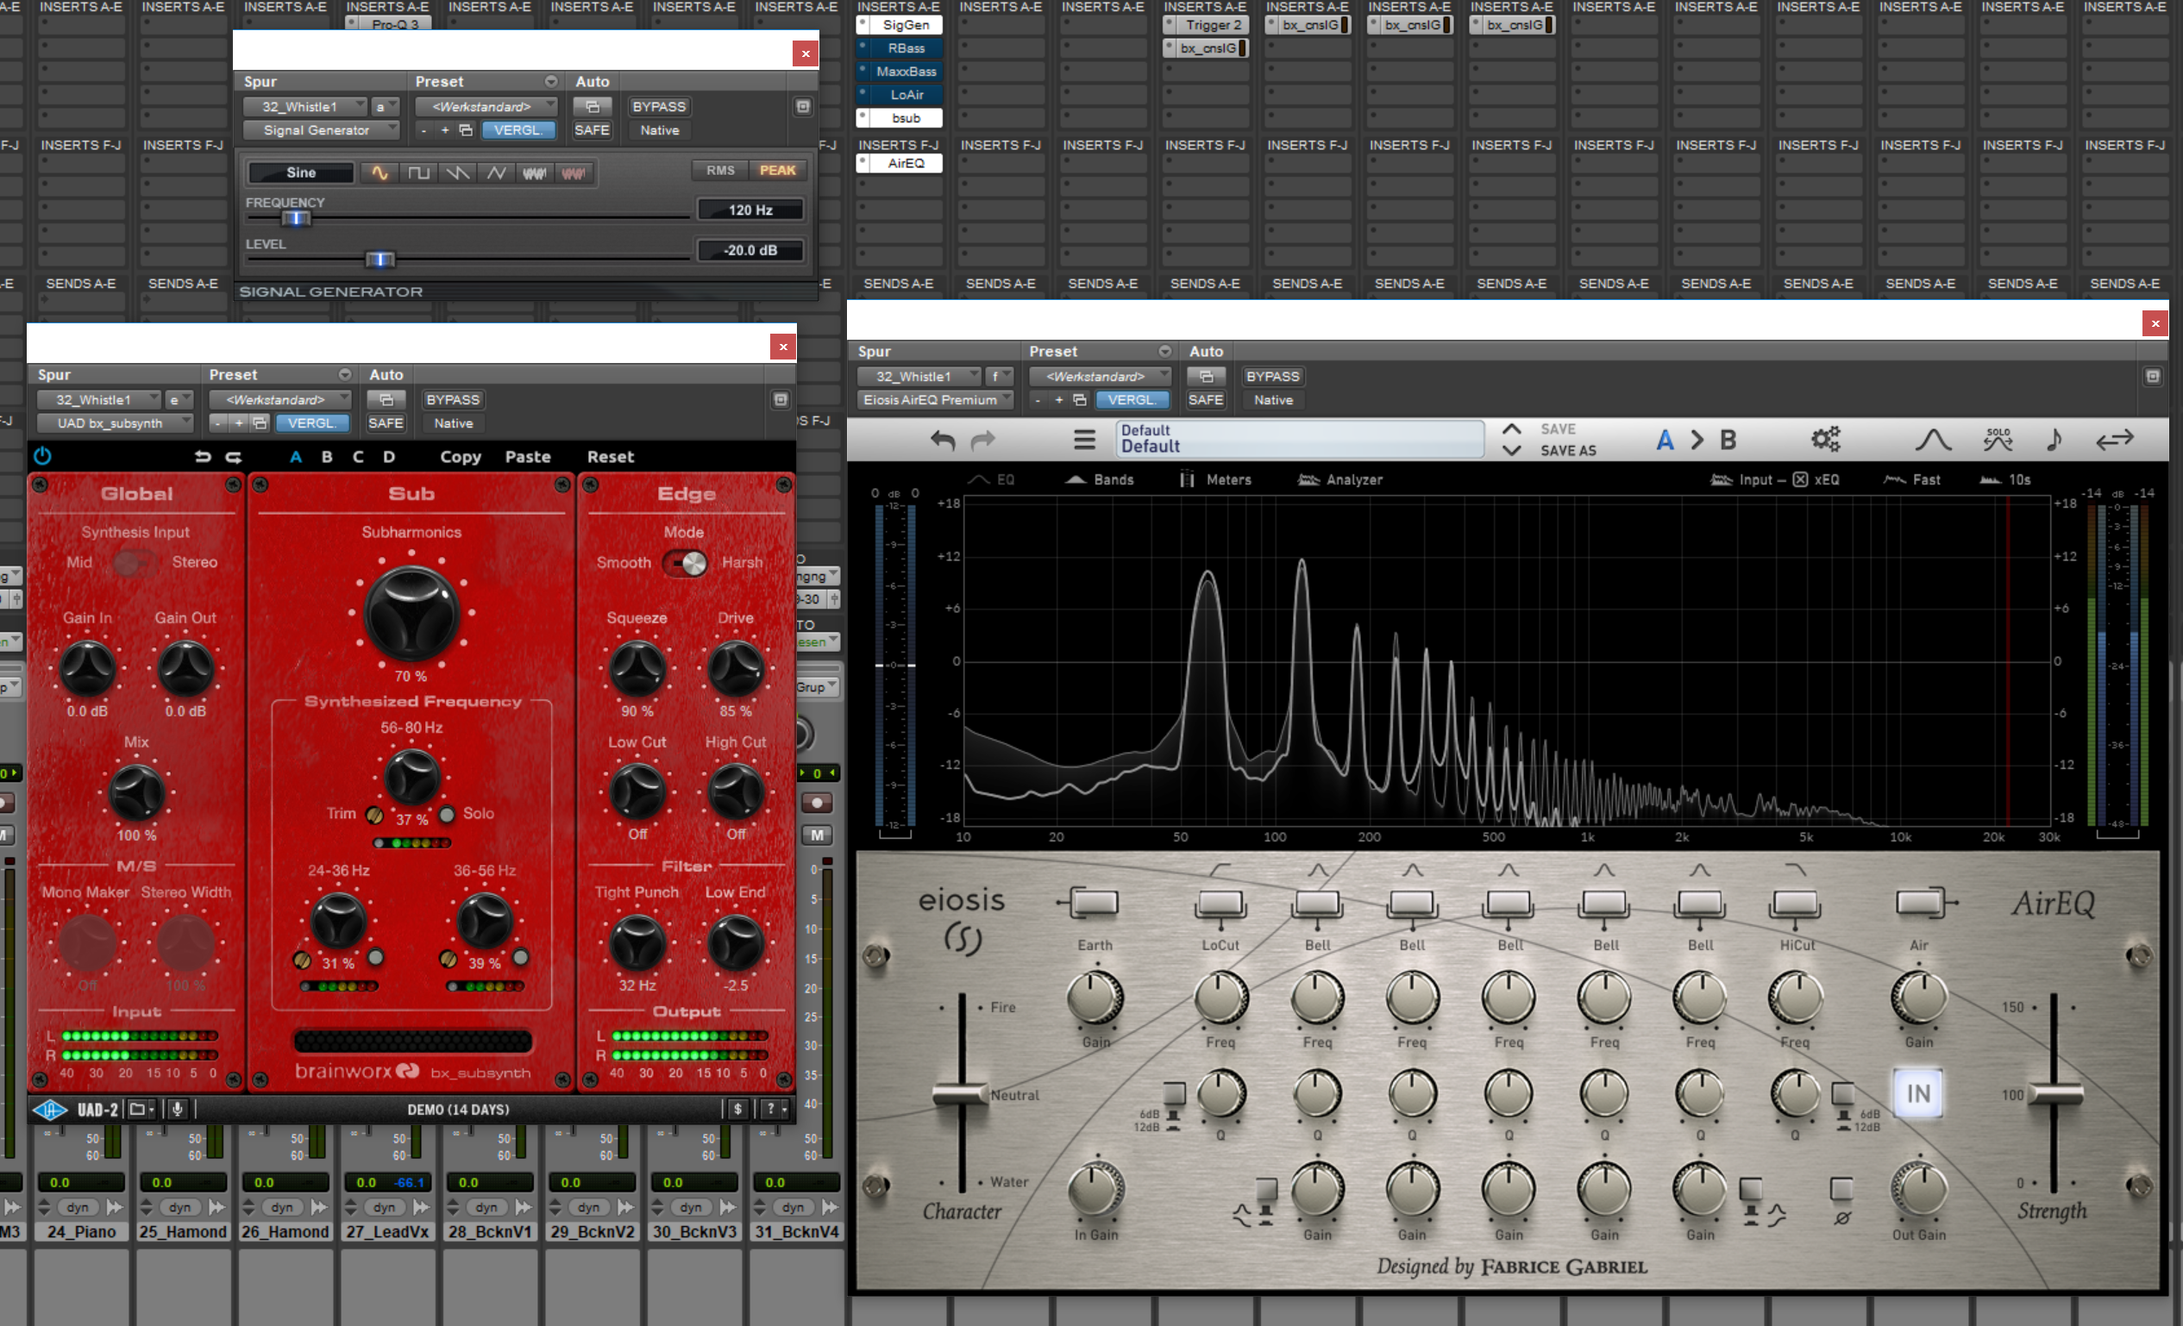Screen dimensions: 2183x1326
Task: Click the AirEQ undo arrow
Action: [943, 441]
